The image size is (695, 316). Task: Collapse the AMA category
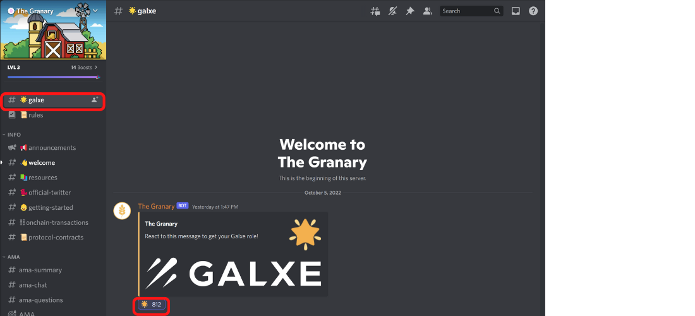[11, 257]
